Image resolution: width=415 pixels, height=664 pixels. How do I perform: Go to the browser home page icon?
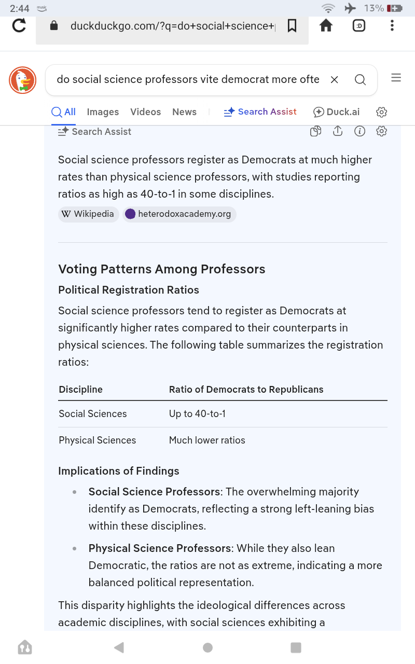pyautogui.click(x=326, y=25)
